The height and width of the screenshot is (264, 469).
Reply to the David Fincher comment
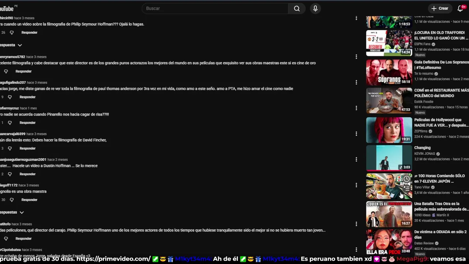(27, 148)
